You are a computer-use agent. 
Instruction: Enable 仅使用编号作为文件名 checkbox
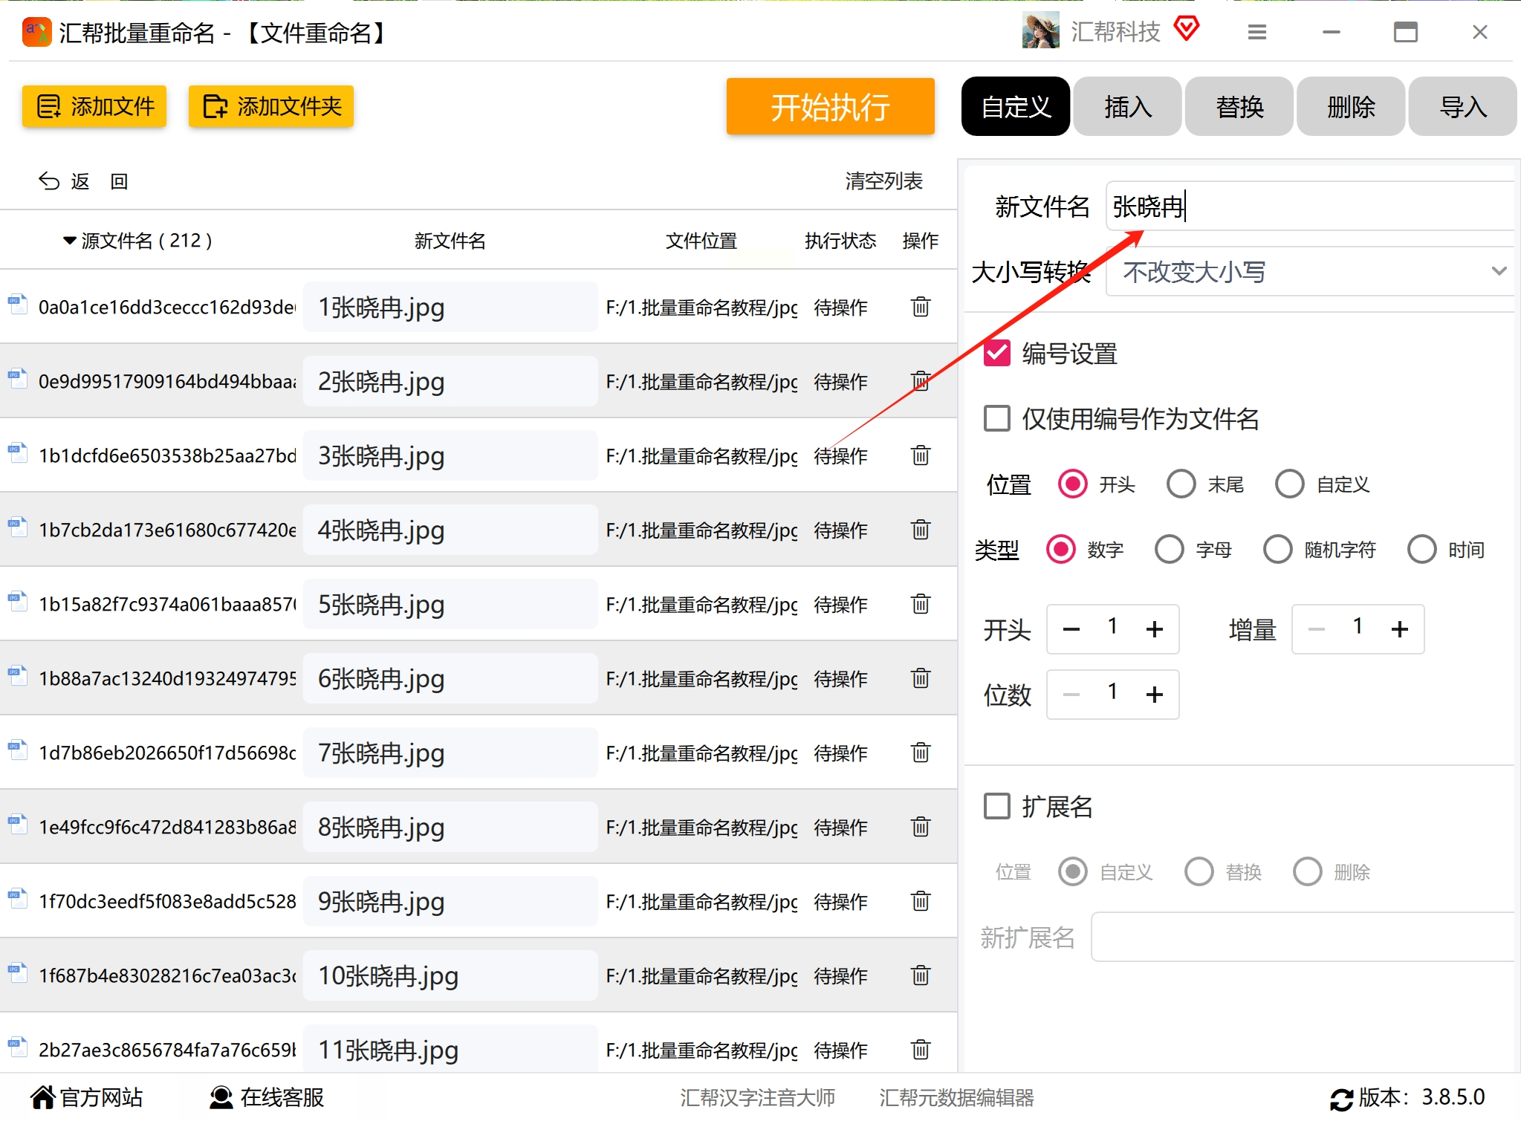(997, 419)
